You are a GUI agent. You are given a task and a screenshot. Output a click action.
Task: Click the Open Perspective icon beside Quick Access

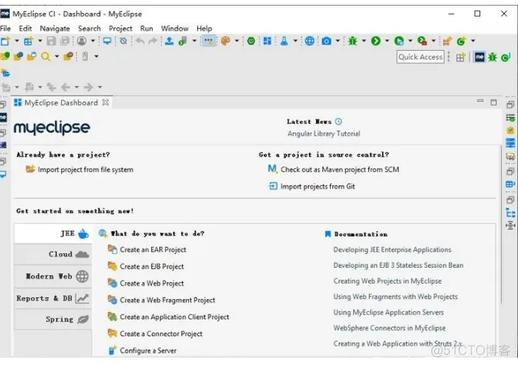click(461, 57)
